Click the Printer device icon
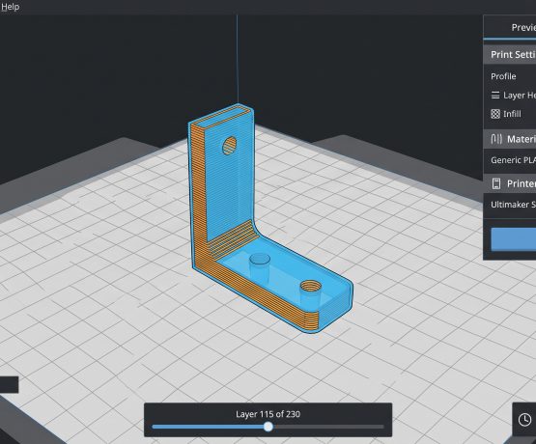The width and height of the screenshot is (536, 444). (496, 183)
